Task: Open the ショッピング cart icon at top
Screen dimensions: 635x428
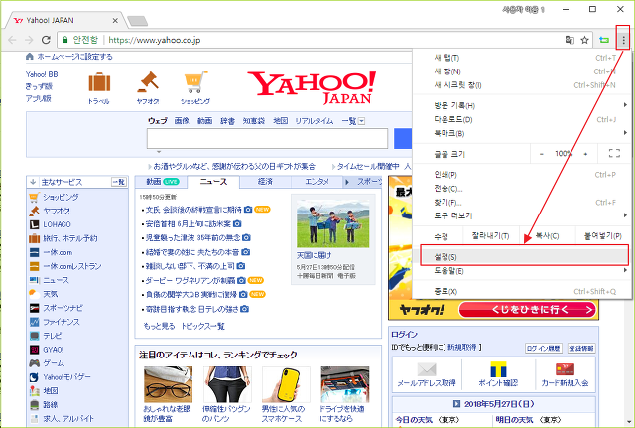Action: 195,82
